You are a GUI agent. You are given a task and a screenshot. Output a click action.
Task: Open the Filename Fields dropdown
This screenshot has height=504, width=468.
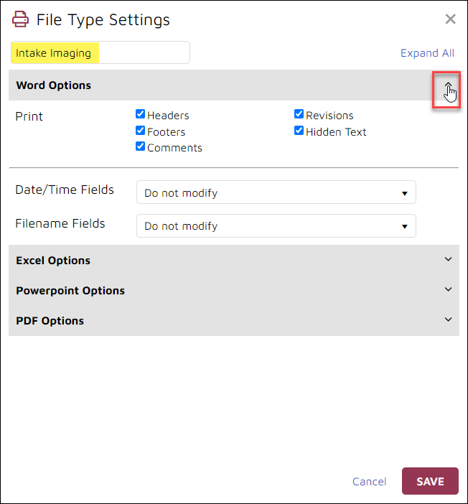coord(276,226)
